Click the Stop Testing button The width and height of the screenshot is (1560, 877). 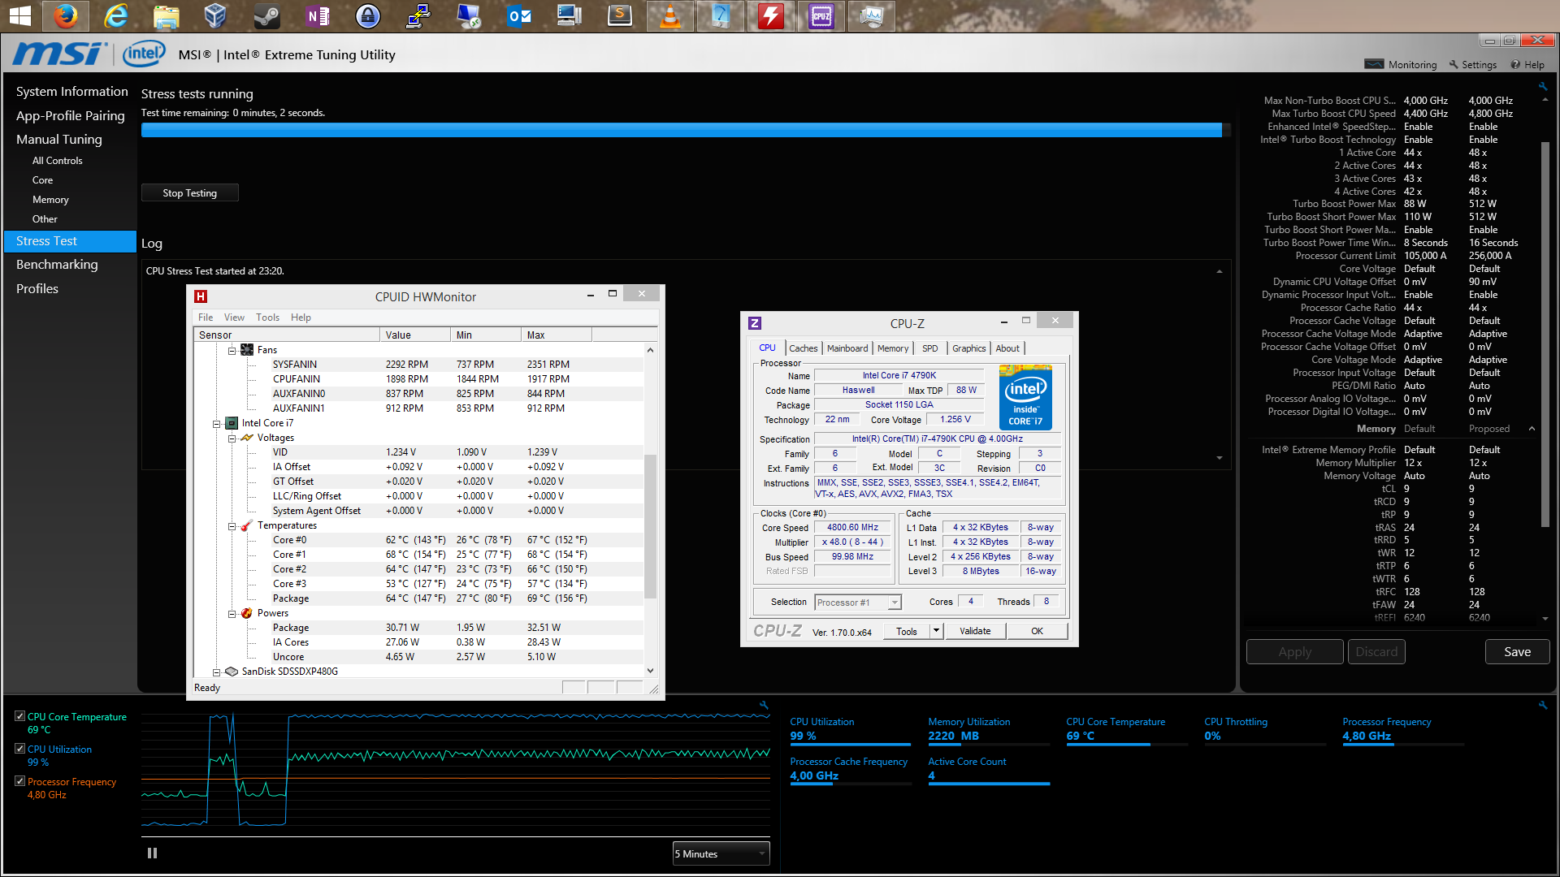(189, 193)
